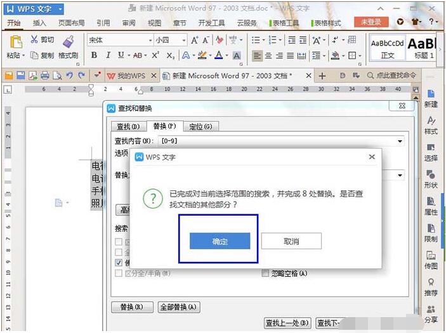The width and height of the screenshot is (446, 333).
Task: Open the highlight color dropdown arrow
Action: click(x=210, y=55)
